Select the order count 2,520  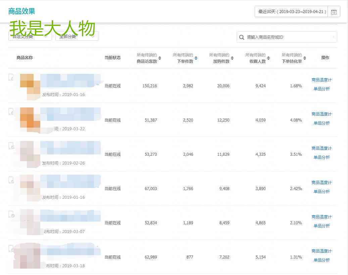[188, 120]
